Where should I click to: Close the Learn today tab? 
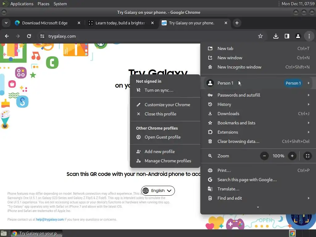pos(152,23)
